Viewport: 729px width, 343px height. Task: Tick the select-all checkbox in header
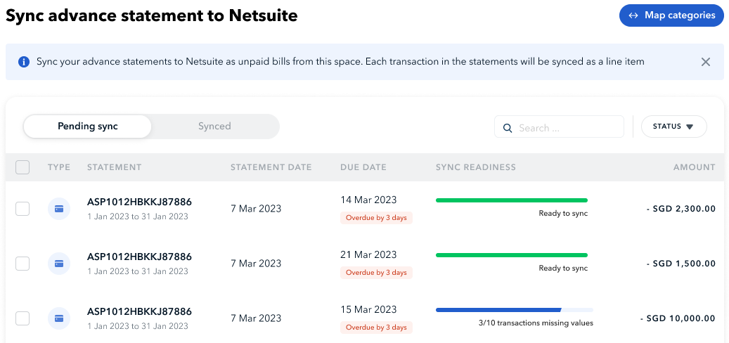22,167
